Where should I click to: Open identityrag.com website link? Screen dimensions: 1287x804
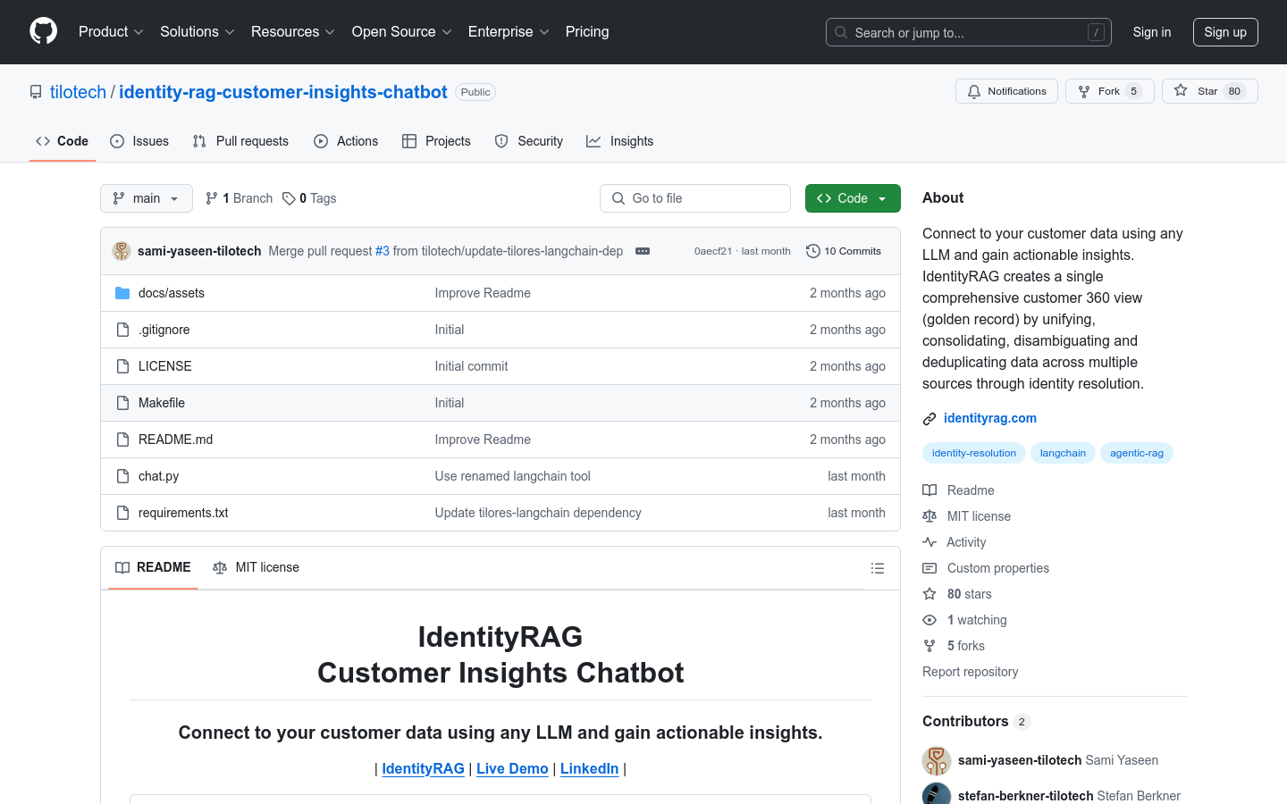990,418
